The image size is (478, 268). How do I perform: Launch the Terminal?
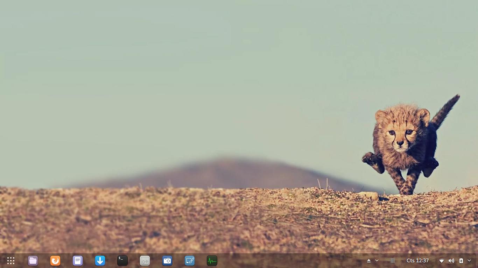click(x=122, y=261)
